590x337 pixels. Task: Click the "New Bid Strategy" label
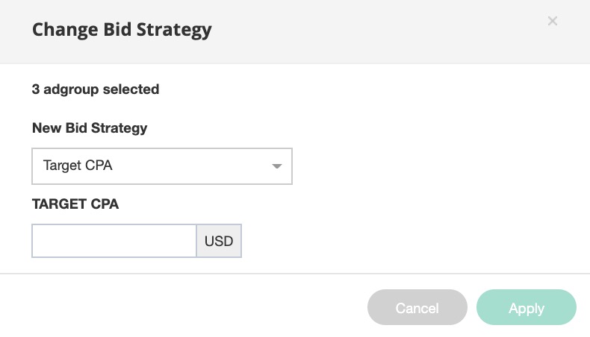tap(90, 127)
